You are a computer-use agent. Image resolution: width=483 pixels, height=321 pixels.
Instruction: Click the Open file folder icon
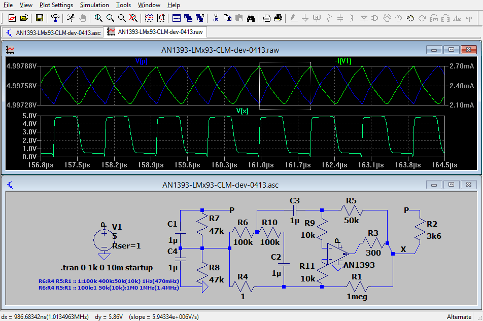click(x=24, y=18)
